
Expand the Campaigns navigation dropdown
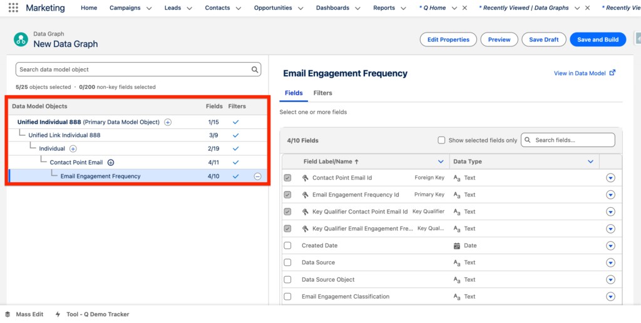148,8
